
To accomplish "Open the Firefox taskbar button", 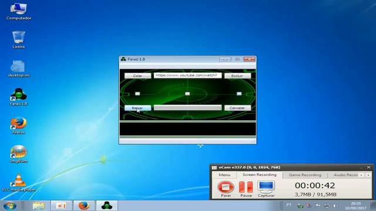I will pyautogui.click(x=83, y=206).
